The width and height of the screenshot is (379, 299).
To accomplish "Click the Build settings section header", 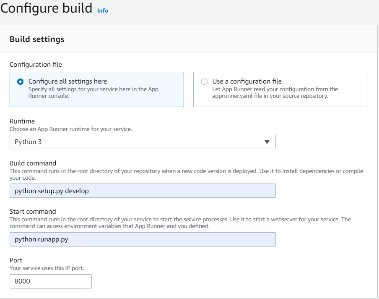I will pyautogui.click(x=37, y=39).
